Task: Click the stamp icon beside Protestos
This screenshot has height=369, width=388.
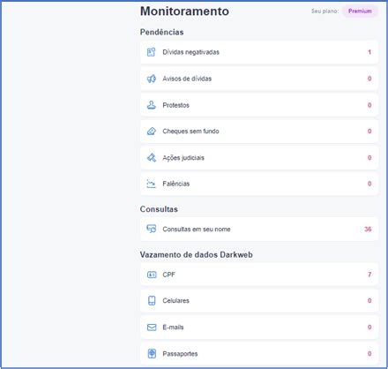Action: [152, 105]
